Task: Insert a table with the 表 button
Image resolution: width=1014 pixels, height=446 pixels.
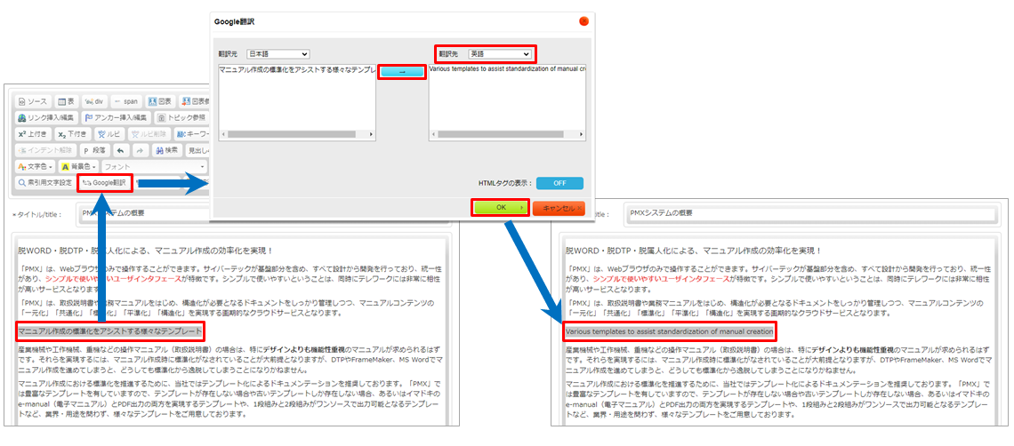Action: point(66,101)
